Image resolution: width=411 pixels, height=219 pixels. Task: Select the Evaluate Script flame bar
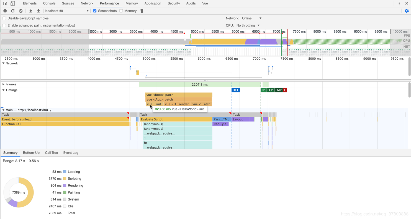[176, 119]
